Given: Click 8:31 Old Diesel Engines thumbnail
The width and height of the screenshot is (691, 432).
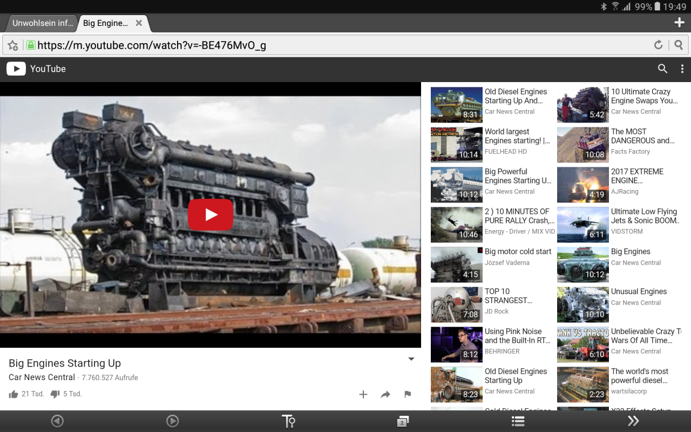Looking at the screenshot, I should tap(456, 105).
